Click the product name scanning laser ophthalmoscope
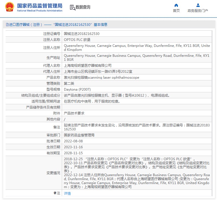217x200 pixels. pyautogui.click(x=101, y=78)
